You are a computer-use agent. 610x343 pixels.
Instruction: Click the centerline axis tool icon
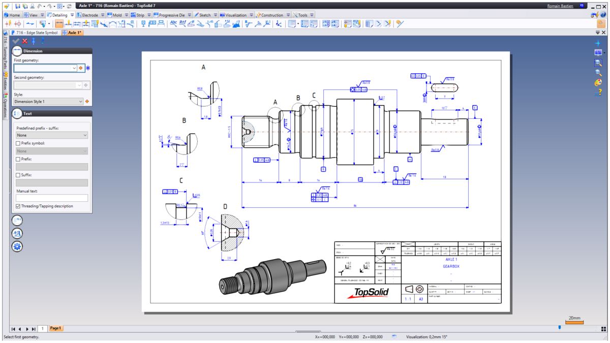(x=31, y=23)
